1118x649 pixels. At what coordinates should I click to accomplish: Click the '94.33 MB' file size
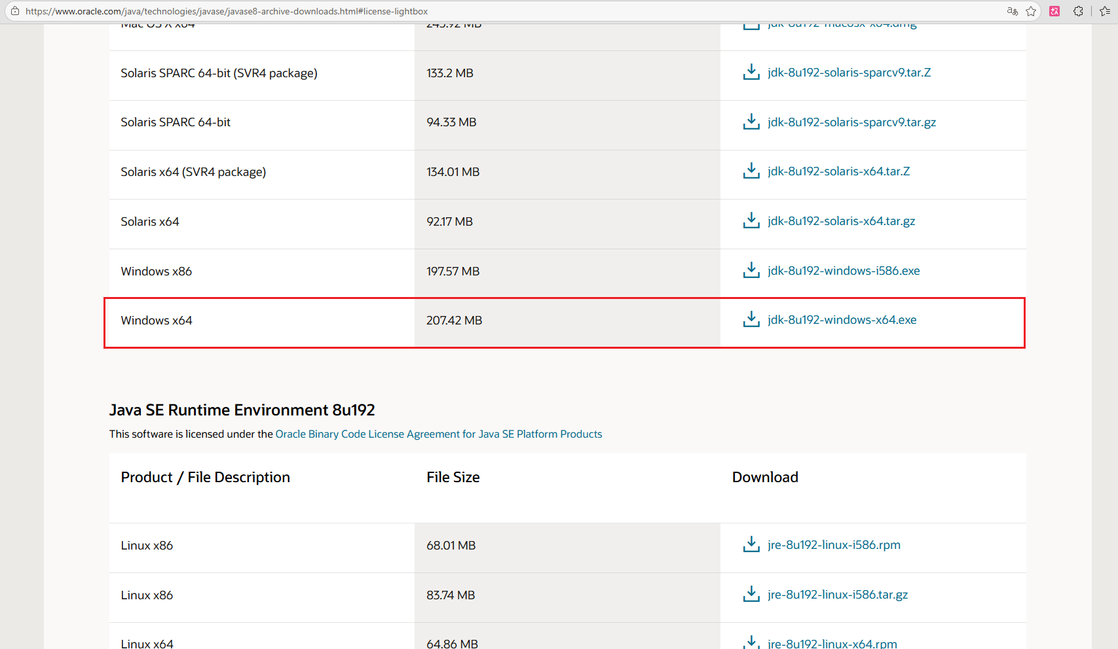point(451,122)
